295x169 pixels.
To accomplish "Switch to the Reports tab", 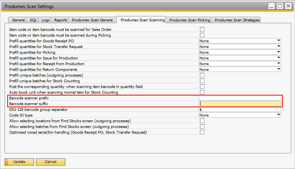I will click(60, 20).
